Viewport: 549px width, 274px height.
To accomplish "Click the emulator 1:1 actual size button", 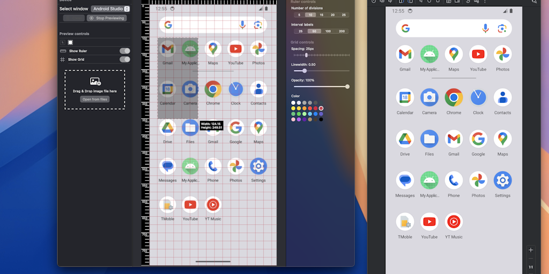I will click(x=531, y=267).
